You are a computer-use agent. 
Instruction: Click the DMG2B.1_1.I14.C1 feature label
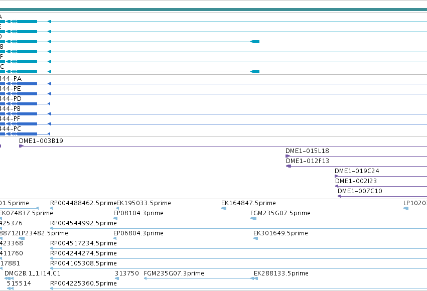click(33, 273)
